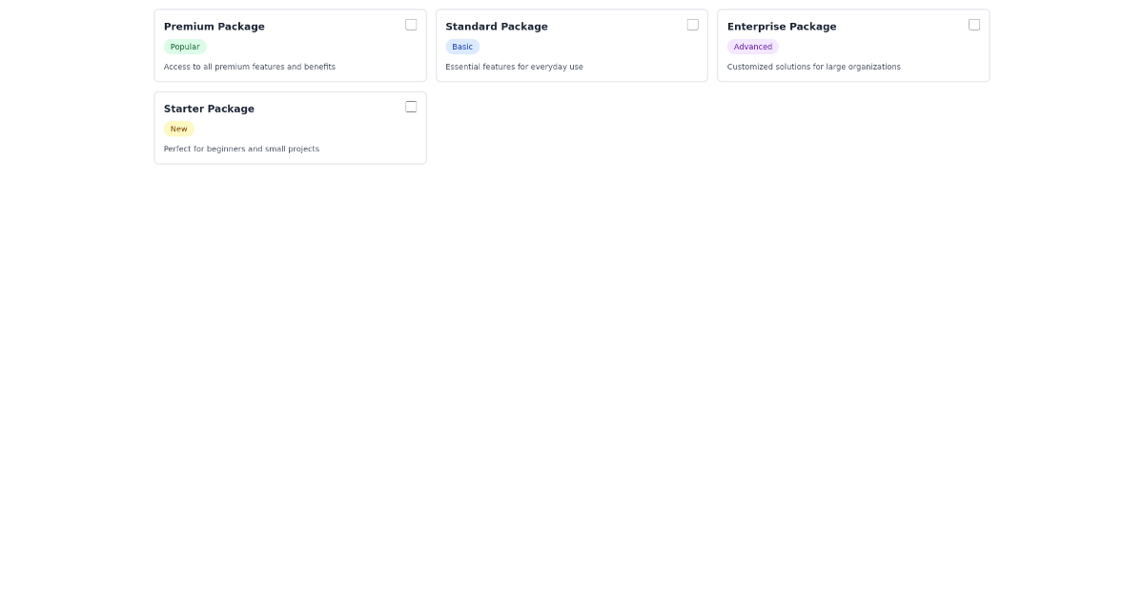Check the Enterprise Package checkbox
Screen dimensions: 1144x600
(x=974, y=25)
